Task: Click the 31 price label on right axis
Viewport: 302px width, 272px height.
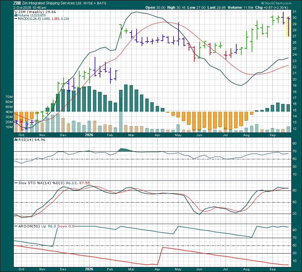Action: click(x=294, y=12)
